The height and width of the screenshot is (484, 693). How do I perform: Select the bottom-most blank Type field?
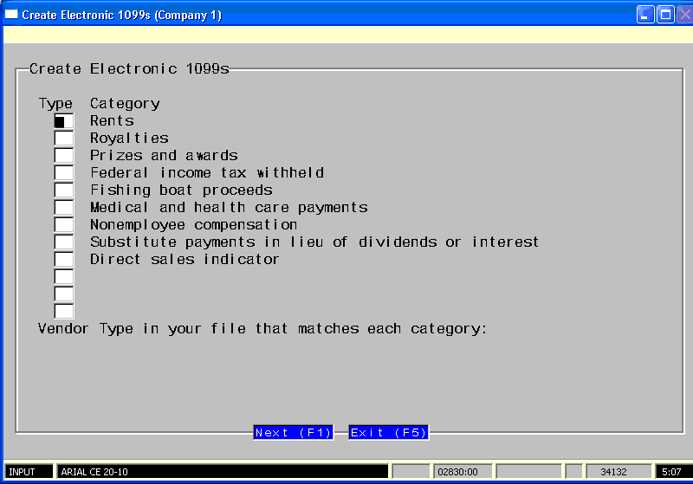click(64, 311)
